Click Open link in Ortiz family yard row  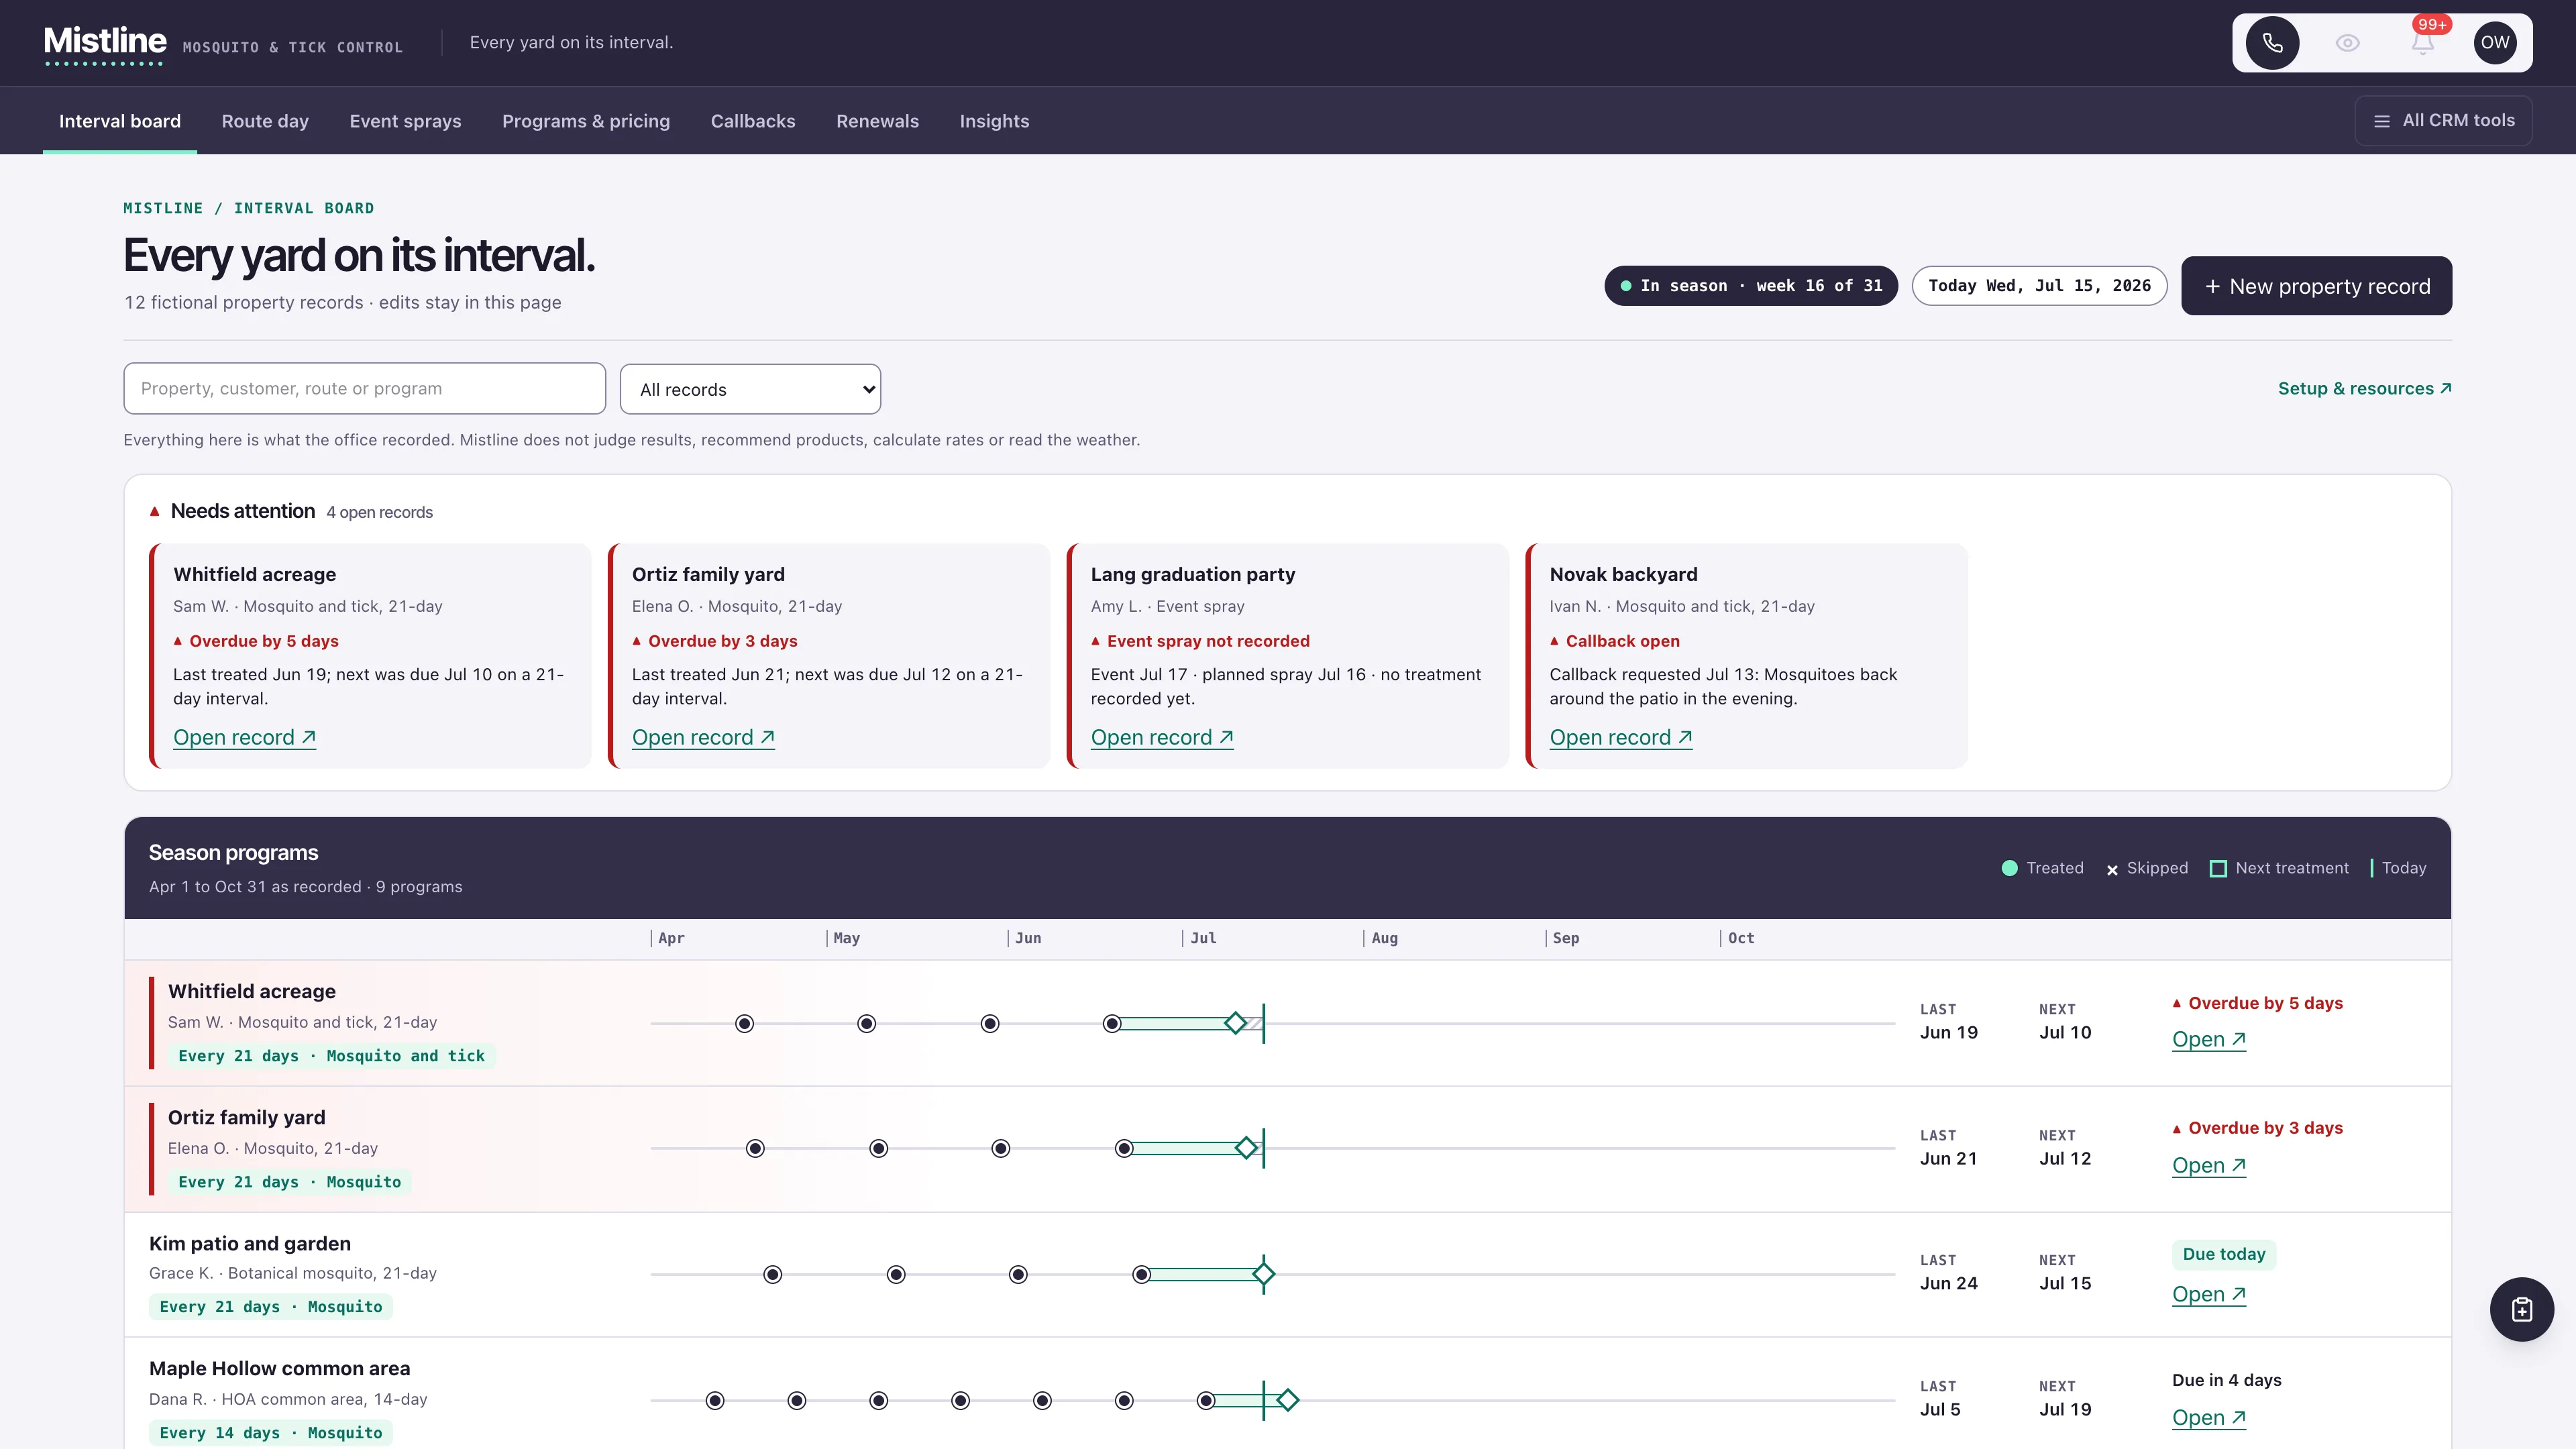click(2208, 1165)
